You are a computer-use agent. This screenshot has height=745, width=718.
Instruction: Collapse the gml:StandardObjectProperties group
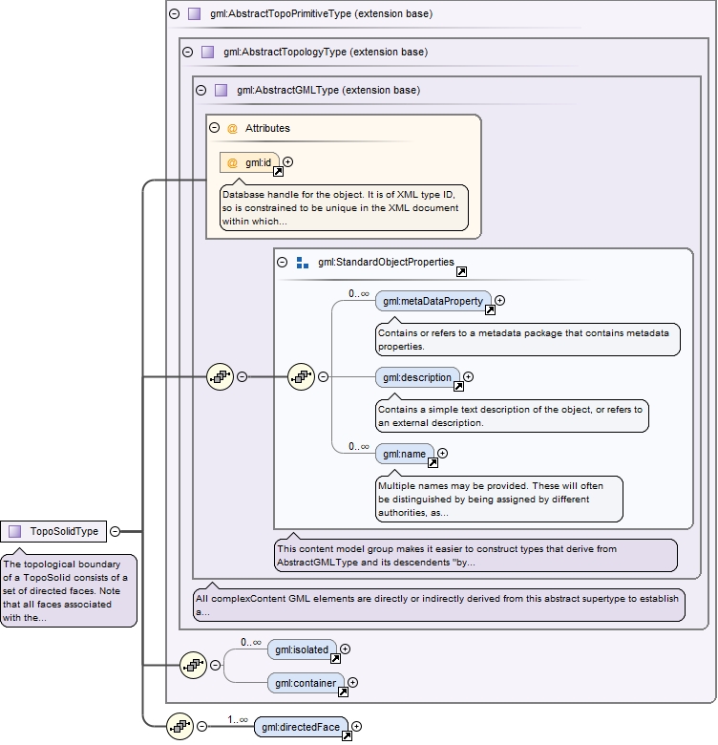tap(282, 262)
